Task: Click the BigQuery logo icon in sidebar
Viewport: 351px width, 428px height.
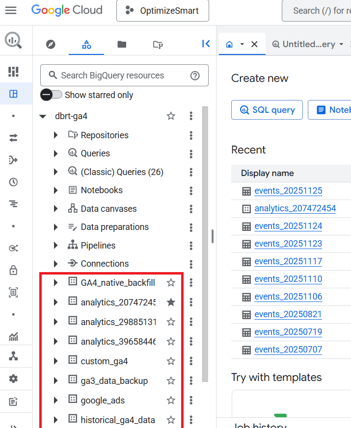Action: coord(13,40)
